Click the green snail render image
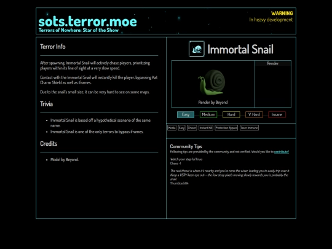The width and height of the screenshot is (332, 249). tap(212, 82)
